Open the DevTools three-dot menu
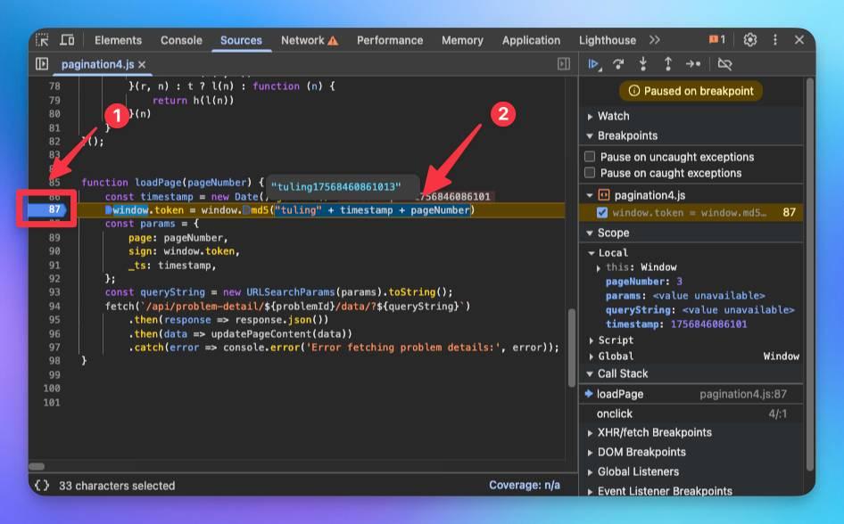The image size is (844, 524). coord(775,40)
